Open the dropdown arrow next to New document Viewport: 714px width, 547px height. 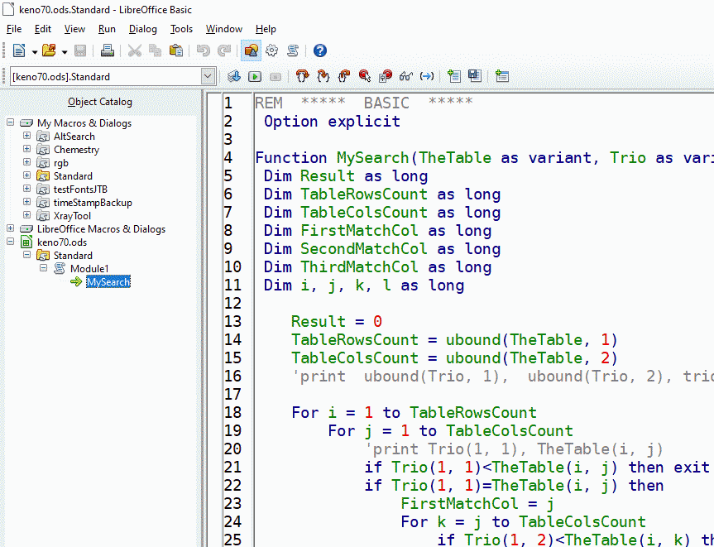(x=34, y=51)
